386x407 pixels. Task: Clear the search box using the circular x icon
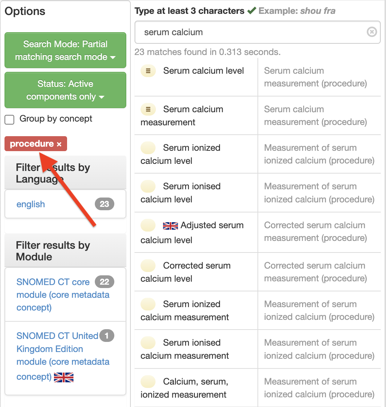372,32
